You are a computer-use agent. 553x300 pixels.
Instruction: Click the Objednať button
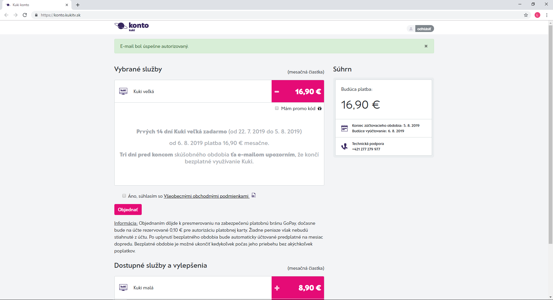pyautogui.click(x=128, y=210)
